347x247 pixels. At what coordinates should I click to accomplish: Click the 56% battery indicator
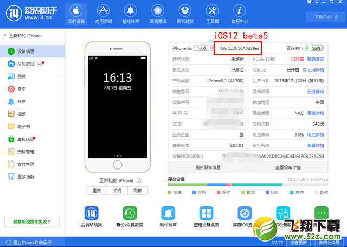tap(317, 48)
